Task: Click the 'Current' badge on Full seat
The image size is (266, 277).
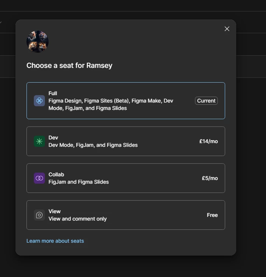Action: click(x=206, y=101)
